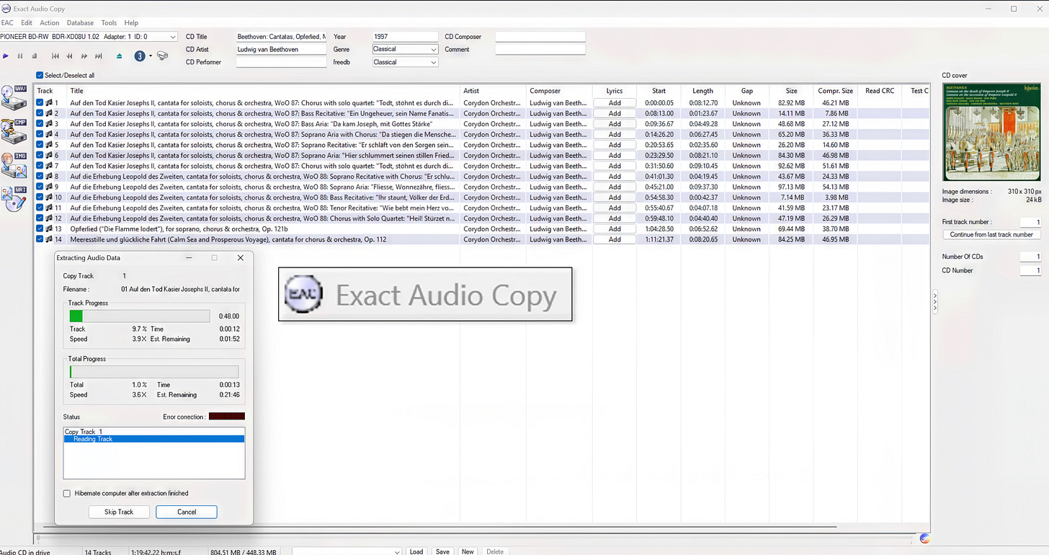Click the WRI write-CD icon in the sidebar
The height and width of the screenshot is (555, 1049).
pos(14,199)
